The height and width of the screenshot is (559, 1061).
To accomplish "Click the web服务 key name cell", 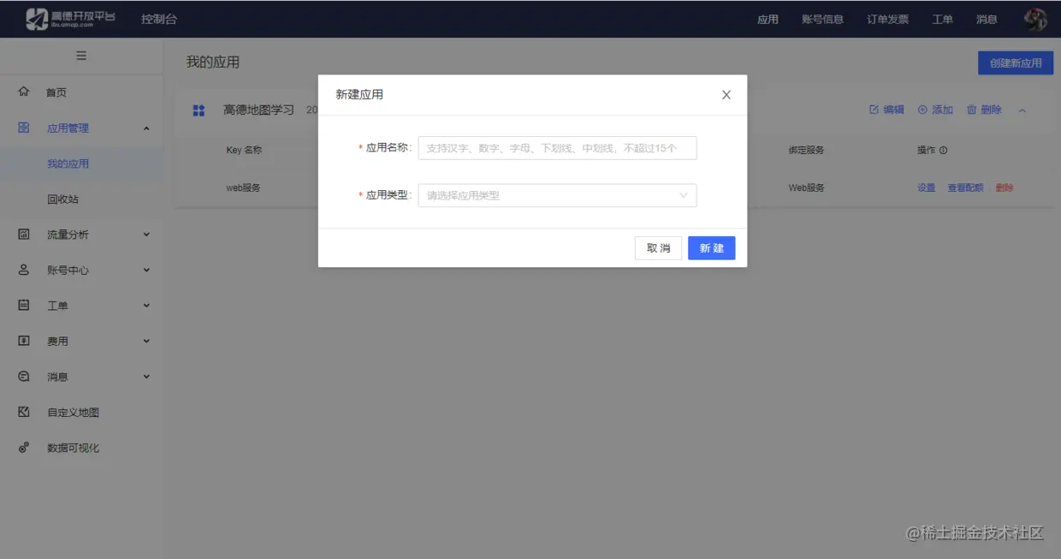I will coord(243,187).
